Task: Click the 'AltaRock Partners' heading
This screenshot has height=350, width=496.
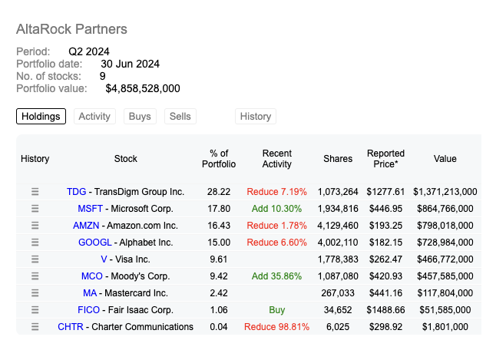Action: tap(72, 29)
